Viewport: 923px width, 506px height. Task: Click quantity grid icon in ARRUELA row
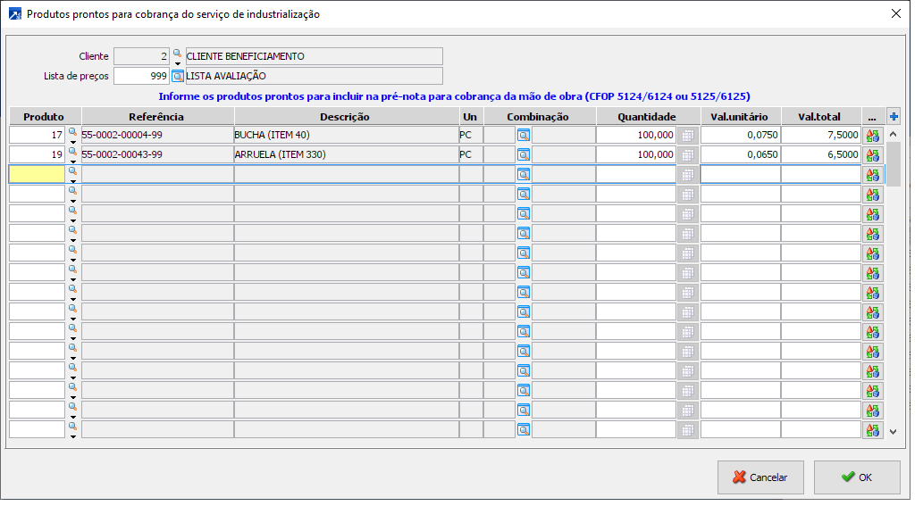(x=687, y=155)
